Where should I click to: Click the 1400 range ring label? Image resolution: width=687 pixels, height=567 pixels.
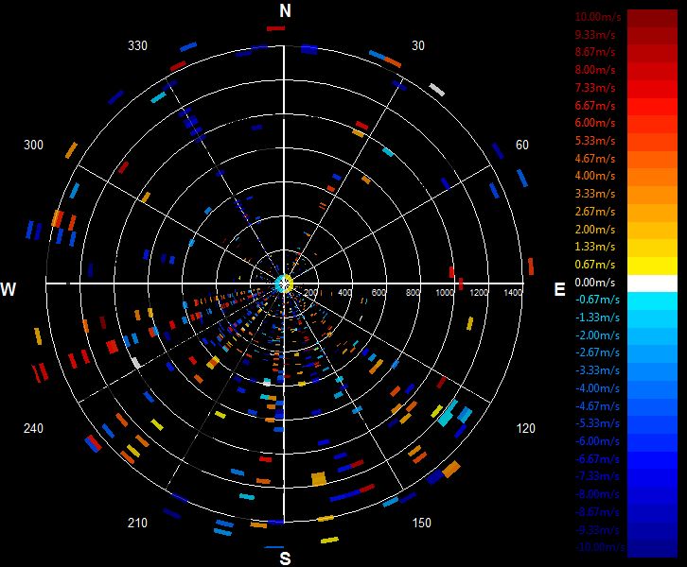pyautogui.click(x=513, y=292)
